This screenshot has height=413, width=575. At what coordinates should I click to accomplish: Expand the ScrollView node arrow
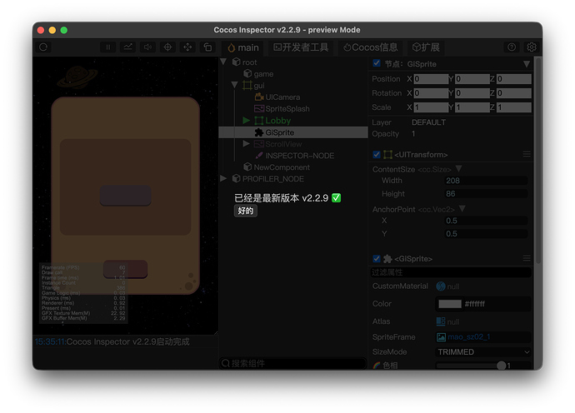pyautogui.click(x=246, y=144)
